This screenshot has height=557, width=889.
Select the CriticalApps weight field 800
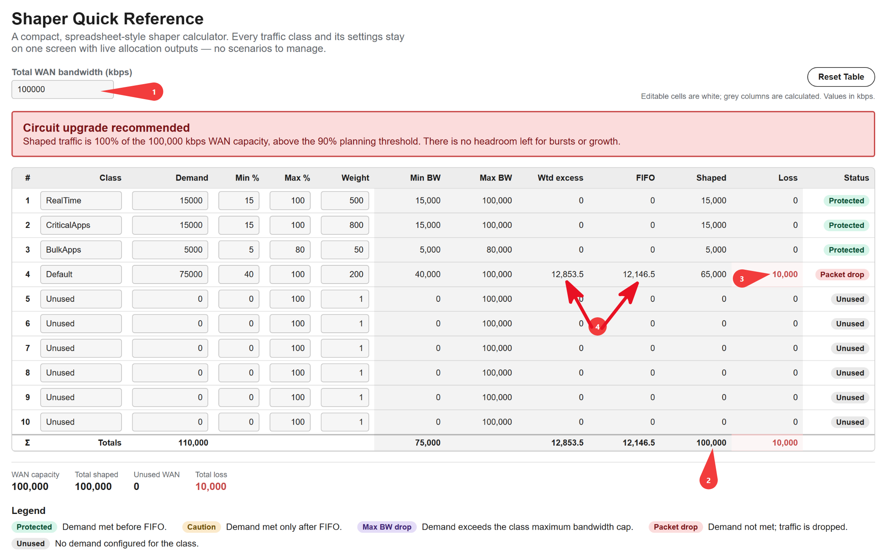pos(345,225)
